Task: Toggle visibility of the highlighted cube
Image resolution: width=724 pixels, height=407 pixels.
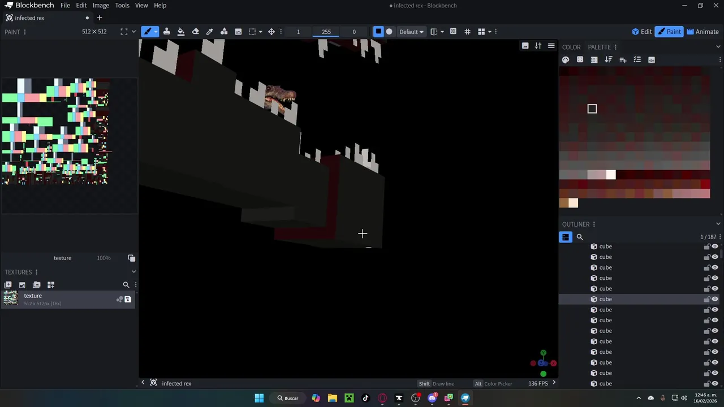Action: (715, 299)
